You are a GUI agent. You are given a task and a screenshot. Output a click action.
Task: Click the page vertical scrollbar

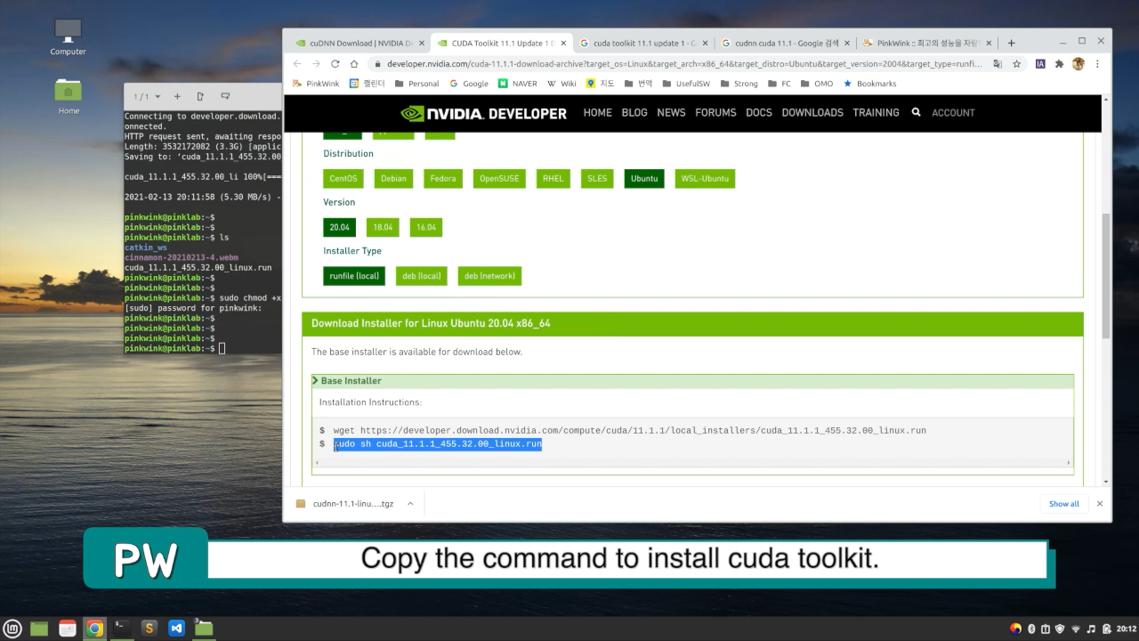tap(1106, 276)
